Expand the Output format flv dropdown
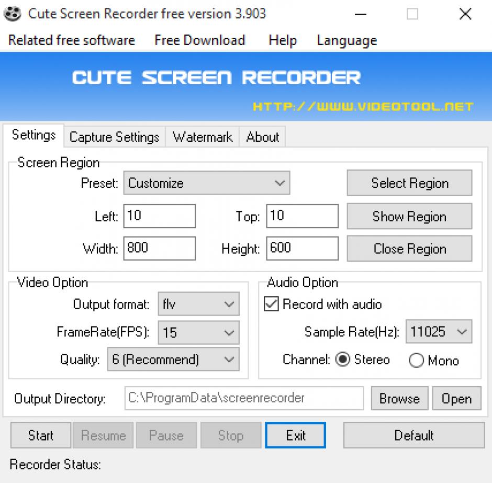Image resolution: width=492 pixels, height=483 pixels. coord(198,304)
